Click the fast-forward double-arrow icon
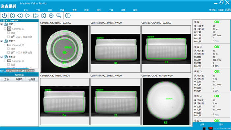Viewport: 231px width, 130px height. 36,16
